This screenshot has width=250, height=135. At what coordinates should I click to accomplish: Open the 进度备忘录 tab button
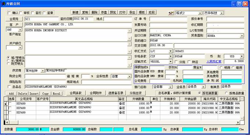[x=116, y=93]
